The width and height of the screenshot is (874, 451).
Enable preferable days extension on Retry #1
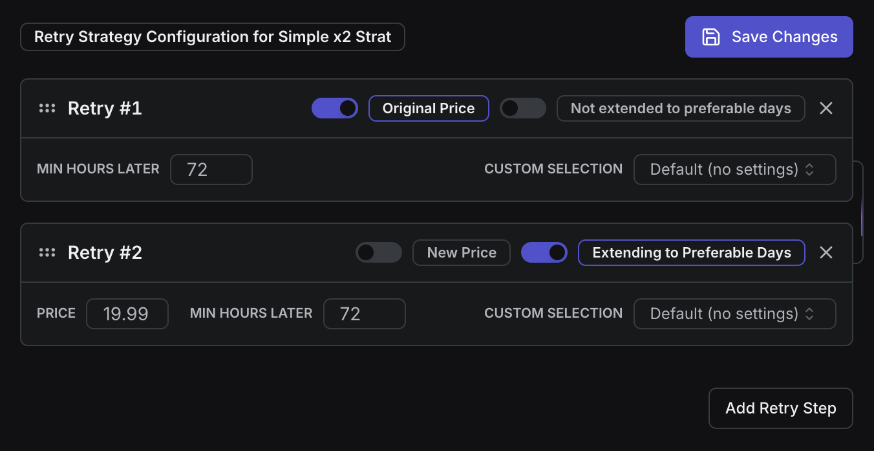point(523,108)
